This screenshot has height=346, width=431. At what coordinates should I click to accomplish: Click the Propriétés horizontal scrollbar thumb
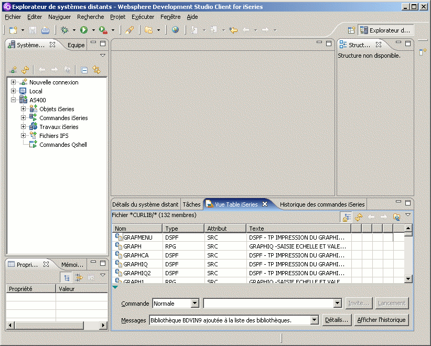click(49, 326)
